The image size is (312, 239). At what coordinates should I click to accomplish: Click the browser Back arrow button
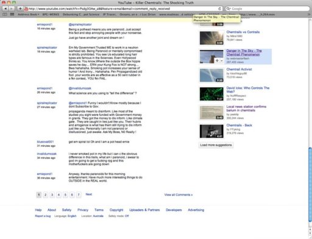pos(5,9)
